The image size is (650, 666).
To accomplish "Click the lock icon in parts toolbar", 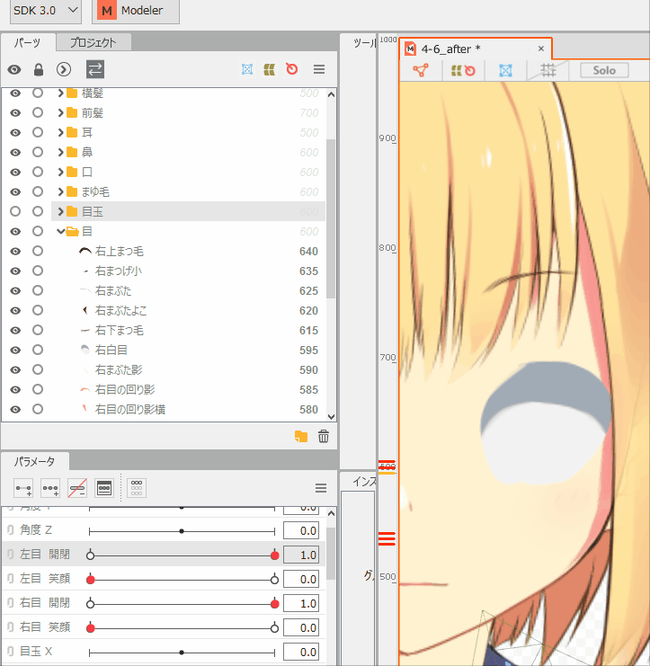I will click(39, 70).
